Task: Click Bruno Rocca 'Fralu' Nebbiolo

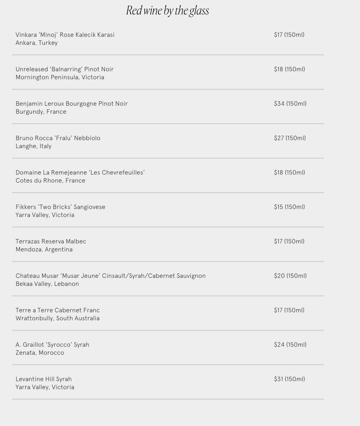Action: point(58,138)
